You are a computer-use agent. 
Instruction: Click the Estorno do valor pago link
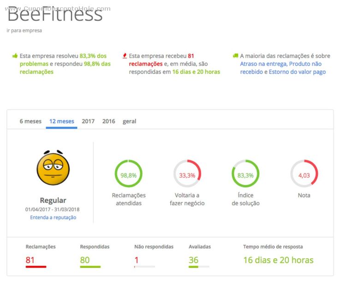[298, 72]
